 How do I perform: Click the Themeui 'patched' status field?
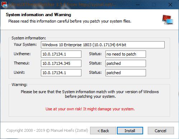(x=126, y=63)
